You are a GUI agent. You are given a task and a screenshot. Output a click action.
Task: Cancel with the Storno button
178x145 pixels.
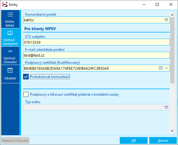[163, 141]
